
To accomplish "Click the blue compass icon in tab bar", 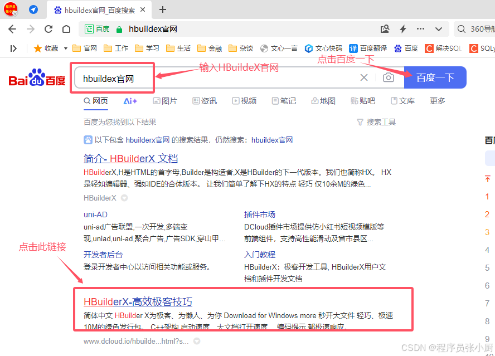I will (x=33, y=9).
